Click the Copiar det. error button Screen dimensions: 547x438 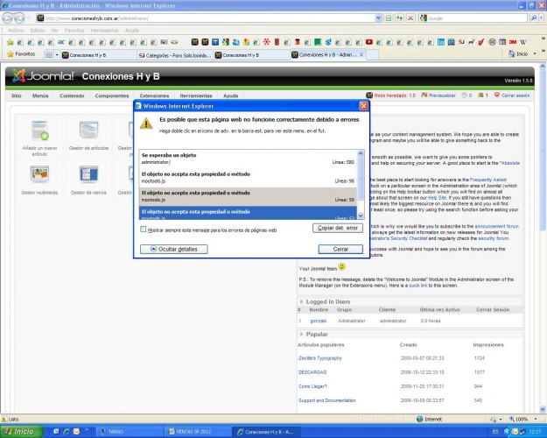[338, 228]
